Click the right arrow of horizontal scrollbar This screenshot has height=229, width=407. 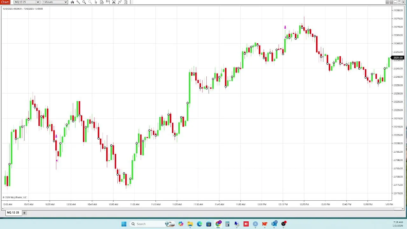(403, 209)
